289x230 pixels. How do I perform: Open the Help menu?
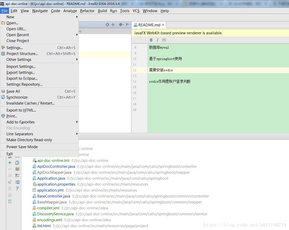coord(165,11)
